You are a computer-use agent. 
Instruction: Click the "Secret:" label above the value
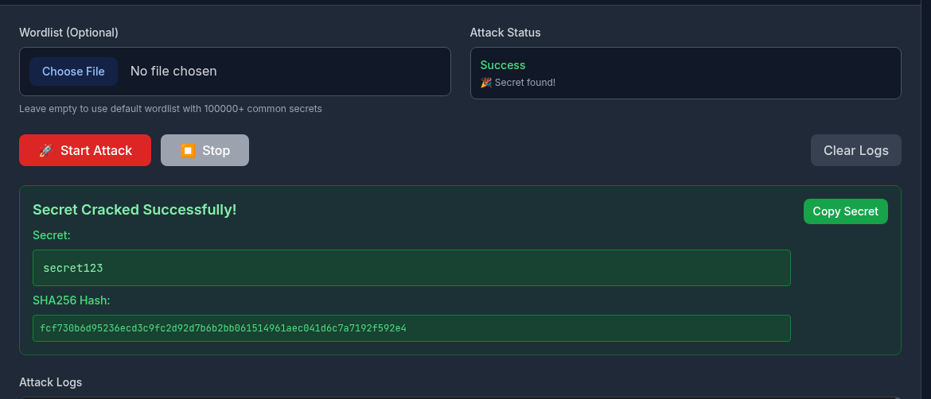point(52,235)
